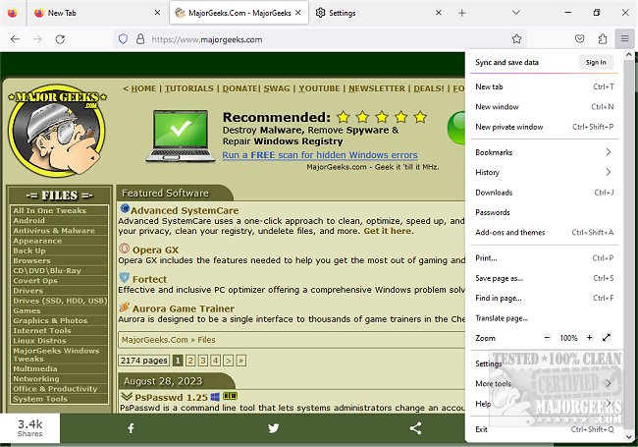
Task: Open the Antivirus & Malware category
Action: [x=59, y=231]
